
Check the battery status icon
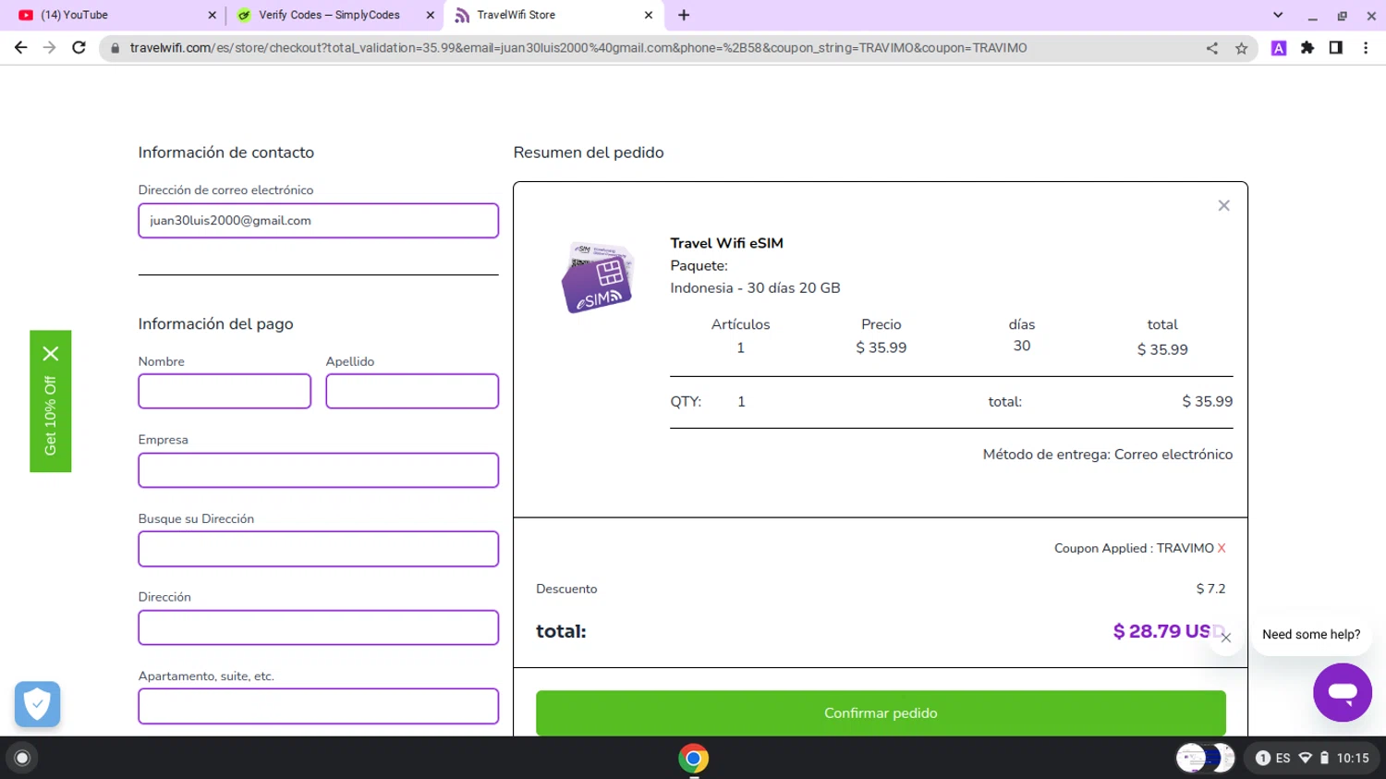point(1324,758)
